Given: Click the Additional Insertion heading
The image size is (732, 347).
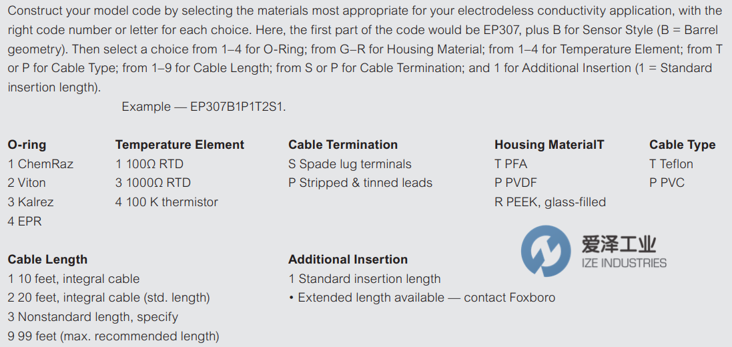Looking at the screenshot, I should pos(348,260).
